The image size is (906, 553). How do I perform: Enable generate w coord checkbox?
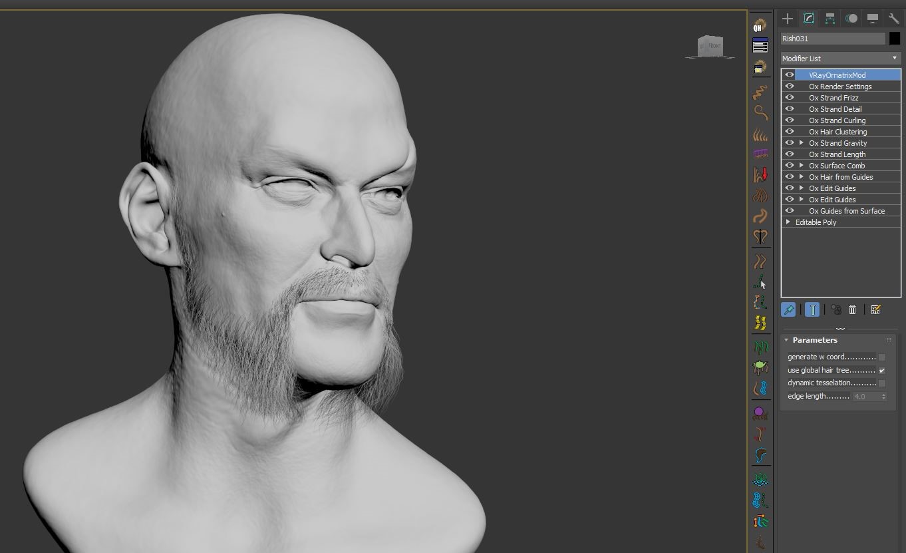click(882, 357)
